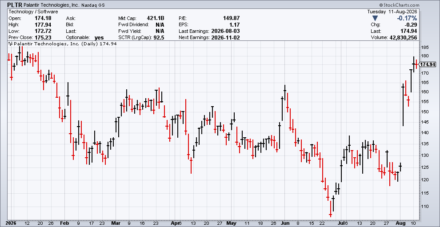Click the blue down-triangle change indicator
Image resolution: width=440 pixels, height=227 pixels.
click(x=375, y=19)
